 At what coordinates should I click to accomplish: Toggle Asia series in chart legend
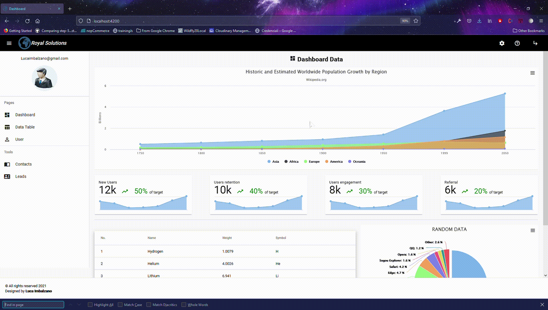point(273,162)
